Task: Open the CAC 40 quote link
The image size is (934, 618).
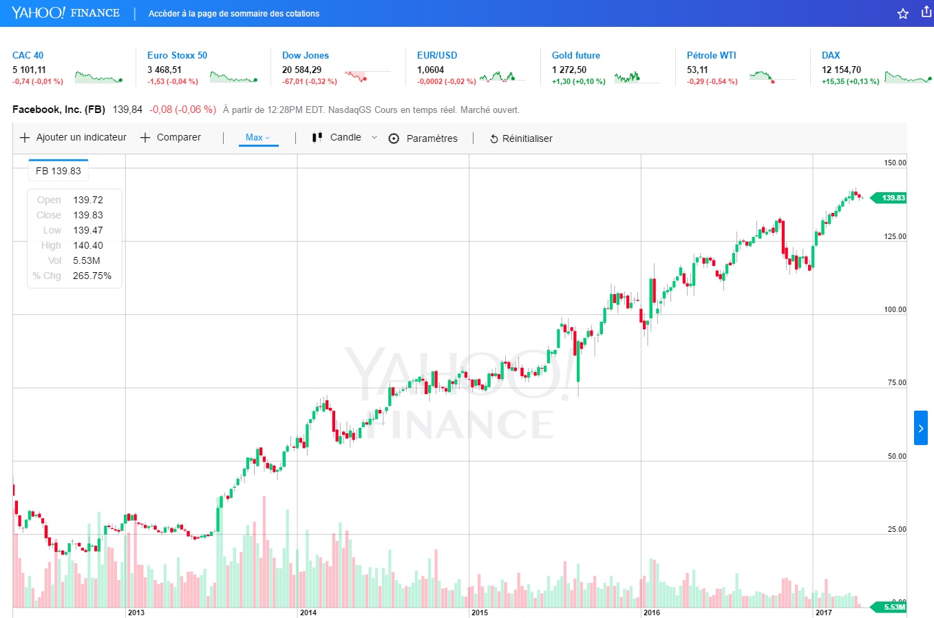Action: 28,55
